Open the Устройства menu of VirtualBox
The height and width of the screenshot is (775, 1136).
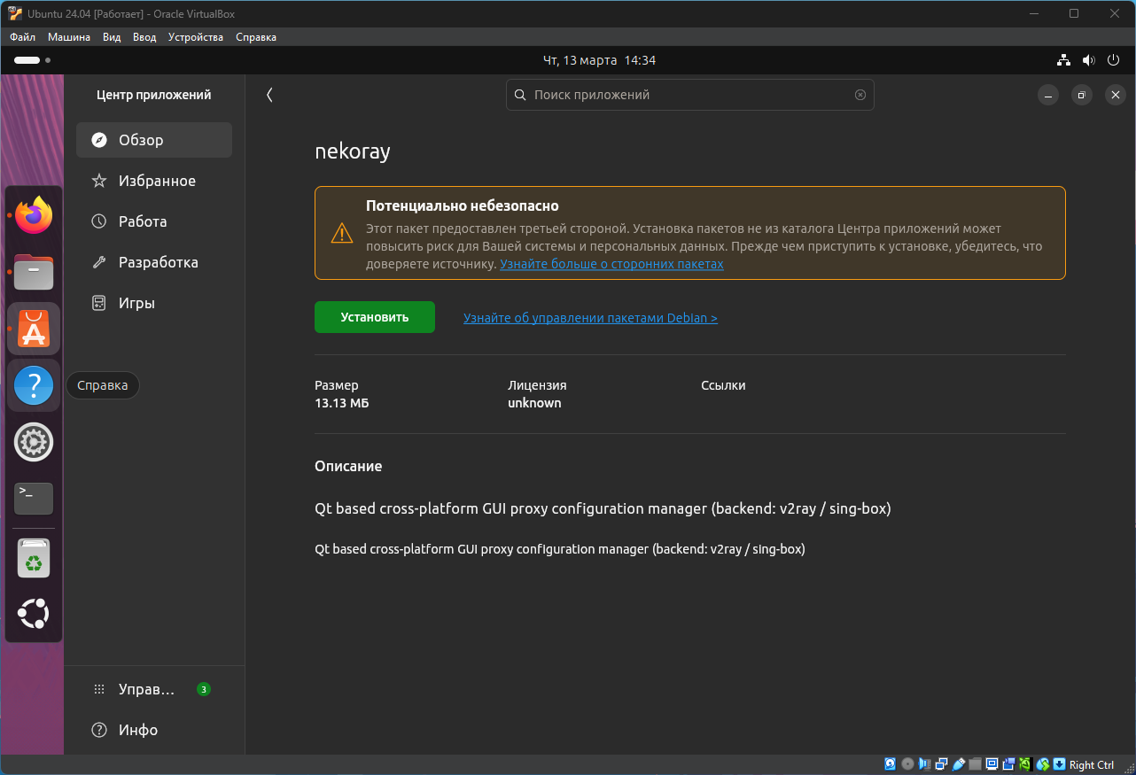tap(196, 37)
